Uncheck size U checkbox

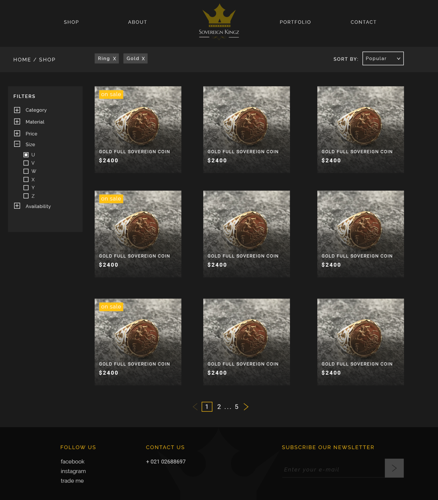(26, 155)
